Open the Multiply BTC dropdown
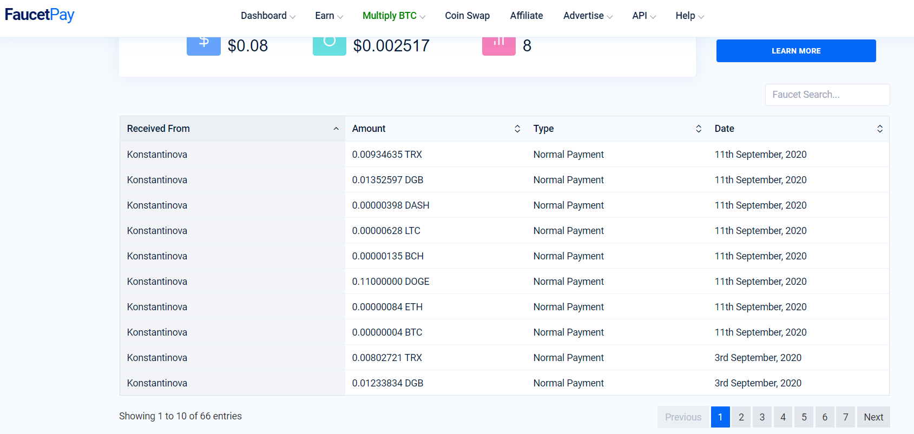Image resolution: width=914 pixels, height=434 pixels. (x=394, y=16)
